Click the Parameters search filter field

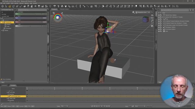click(x=32, y=10)
